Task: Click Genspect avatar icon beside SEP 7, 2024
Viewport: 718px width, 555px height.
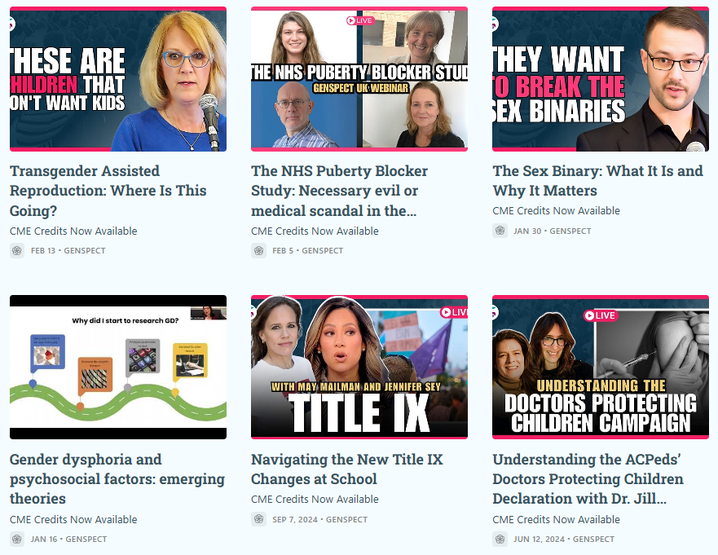Action: coord(258,519)
